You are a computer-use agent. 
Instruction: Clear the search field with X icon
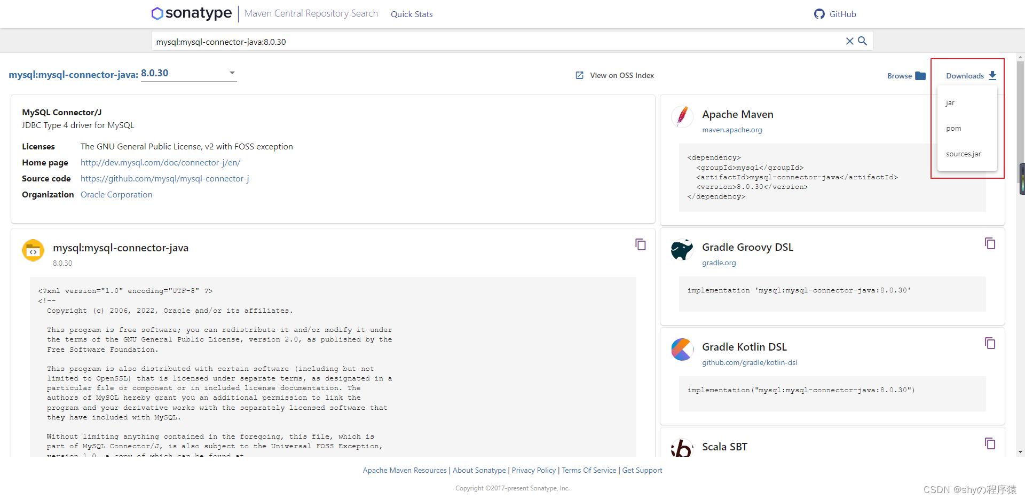849,41
